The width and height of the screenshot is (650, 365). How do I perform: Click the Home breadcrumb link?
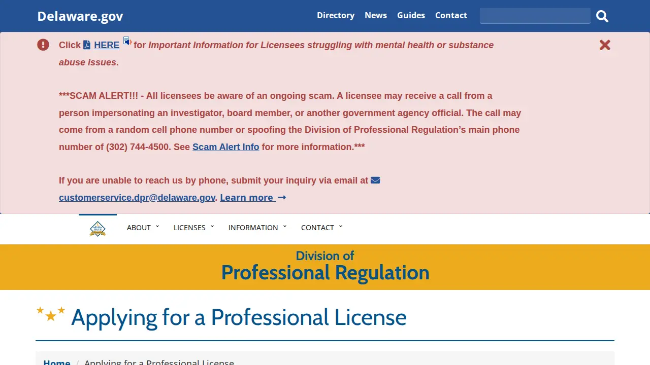(x=57, y=362)
